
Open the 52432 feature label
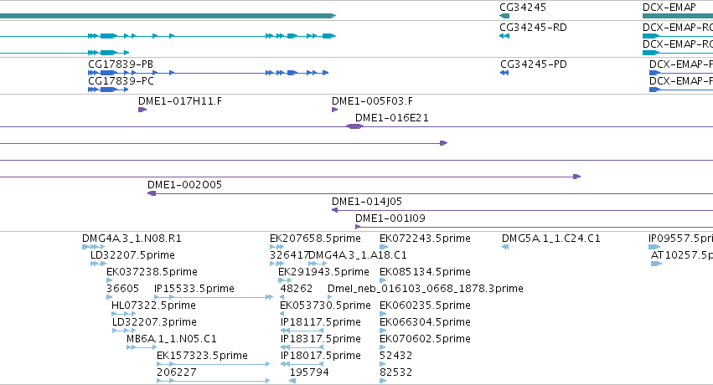(x=396, y=356)
